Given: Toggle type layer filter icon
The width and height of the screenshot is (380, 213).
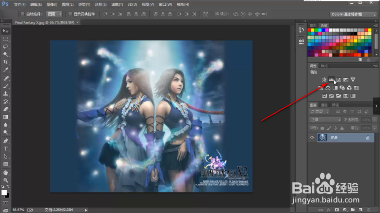Looking at the screenshot, I should (352, 111).
